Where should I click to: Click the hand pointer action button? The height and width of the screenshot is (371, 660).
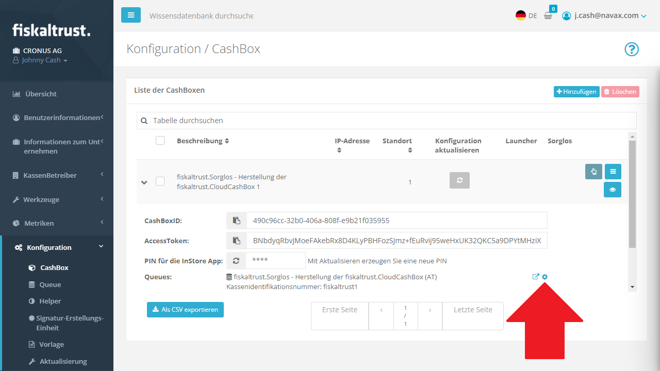[593, 172]
